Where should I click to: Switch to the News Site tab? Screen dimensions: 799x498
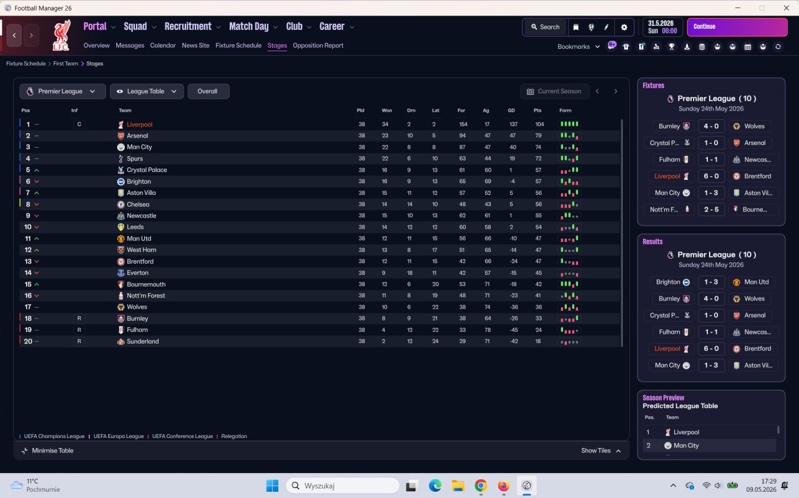pos(195,46)
